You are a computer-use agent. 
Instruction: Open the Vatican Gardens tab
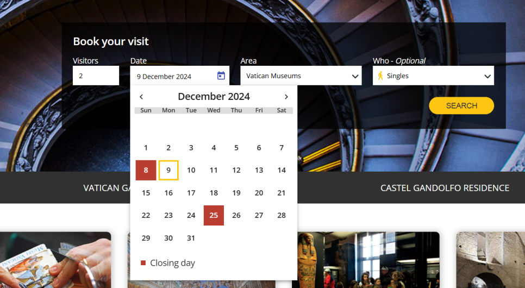coord(107,188)
